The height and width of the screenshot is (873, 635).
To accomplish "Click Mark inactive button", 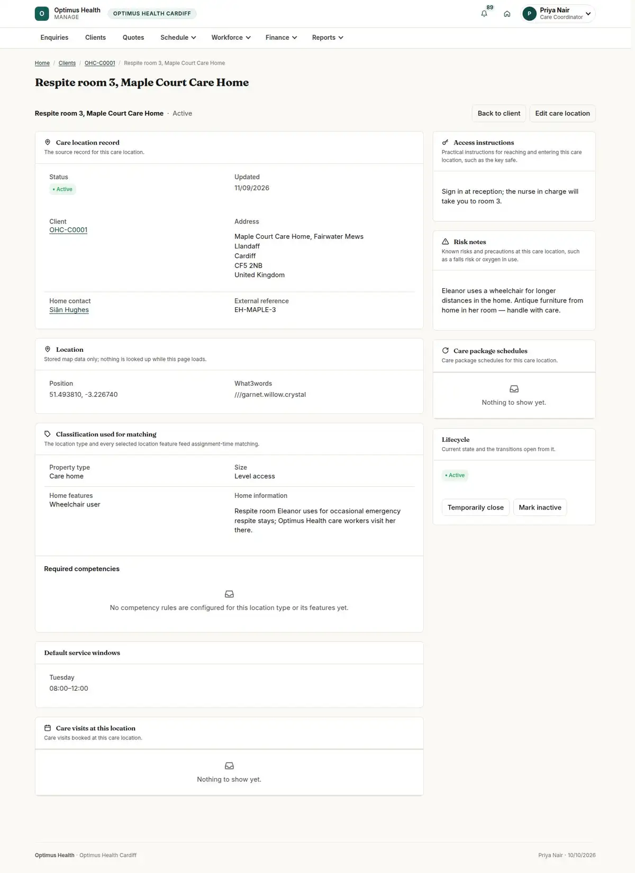I will 540,507.
